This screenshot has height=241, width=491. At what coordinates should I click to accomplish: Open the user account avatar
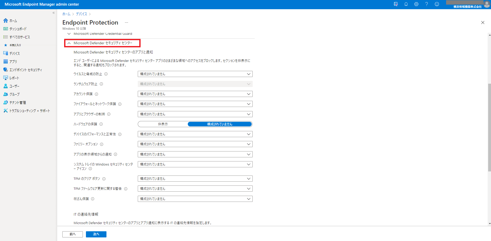click(x=487, y=4)
